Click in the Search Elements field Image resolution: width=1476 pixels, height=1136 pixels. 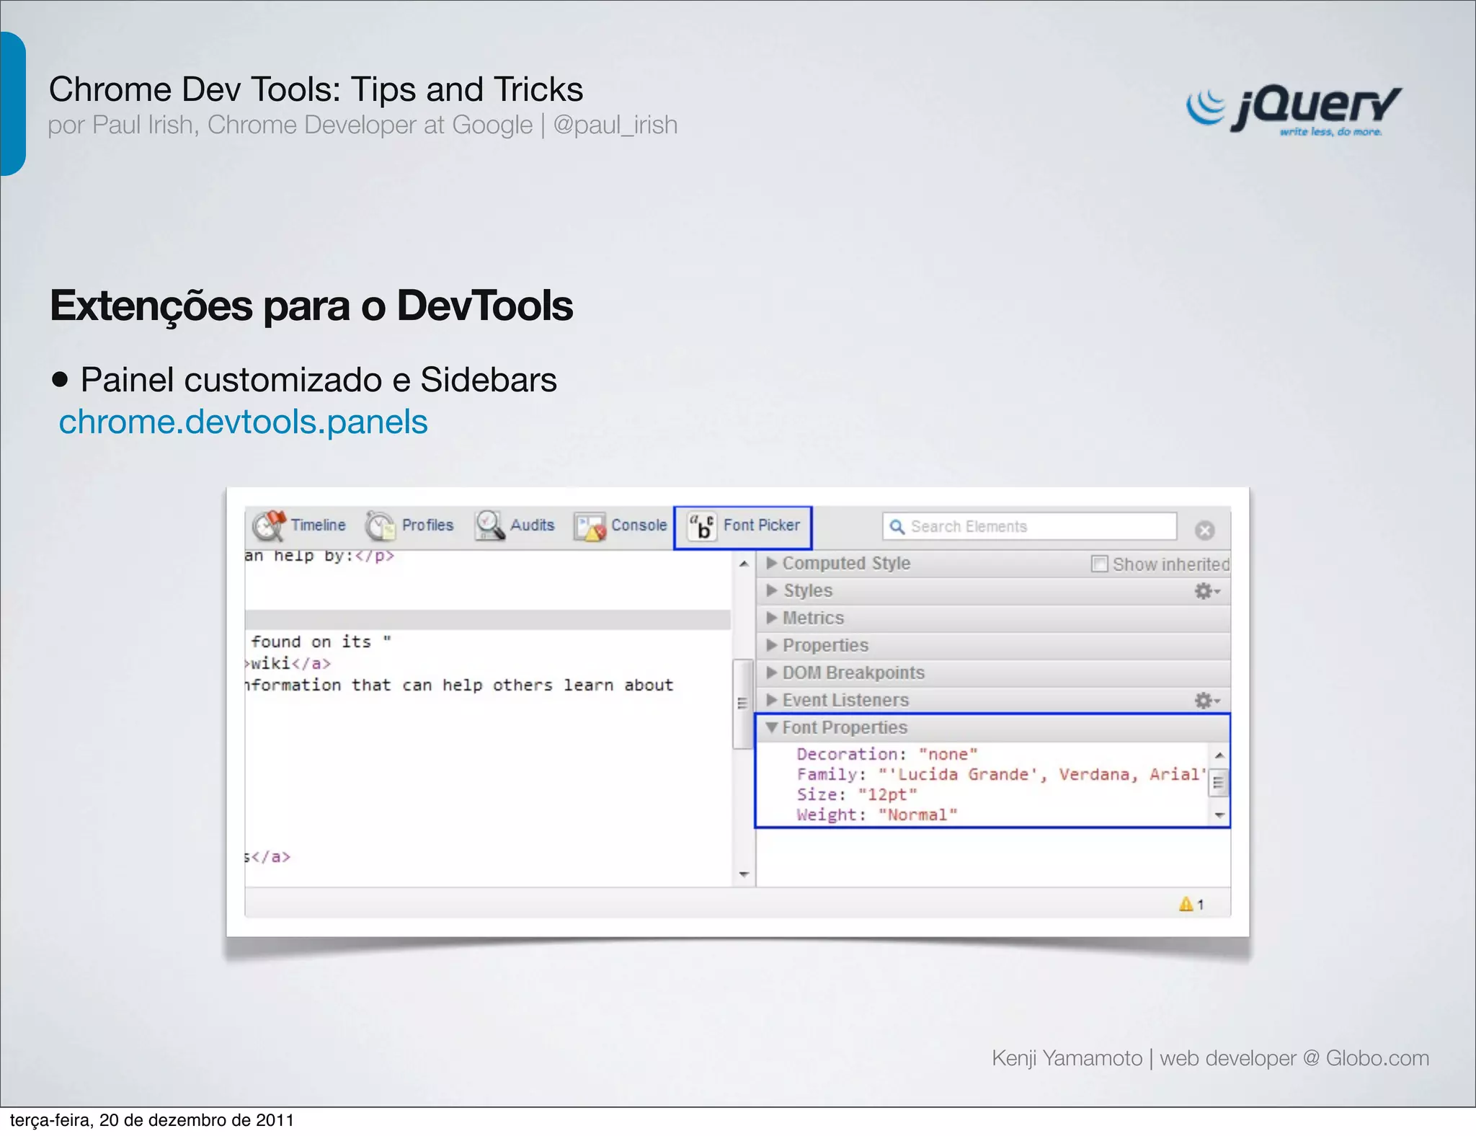click(x=1029, y=527)
